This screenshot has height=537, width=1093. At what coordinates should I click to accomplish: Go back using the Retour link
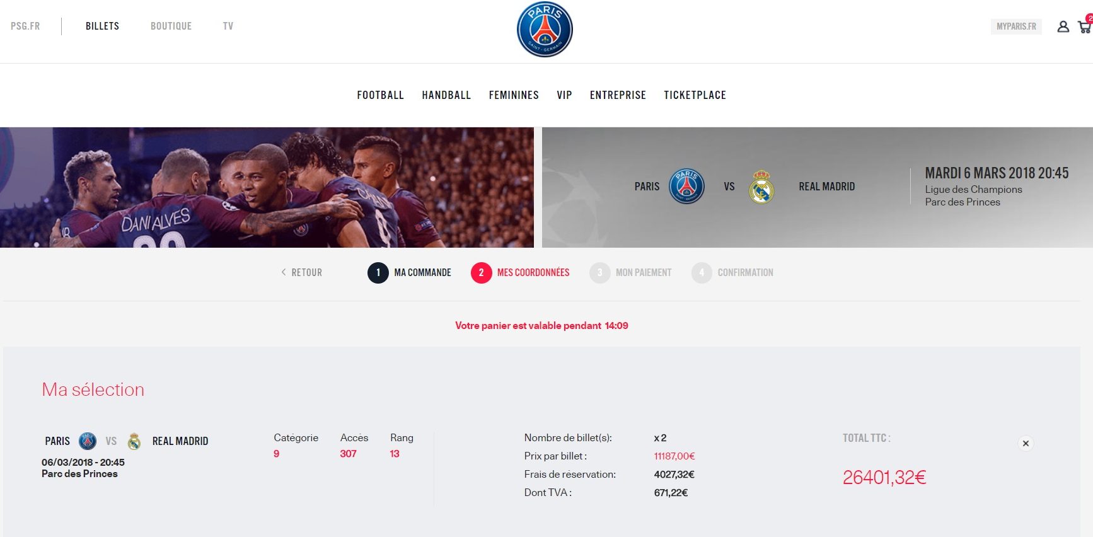301,272
